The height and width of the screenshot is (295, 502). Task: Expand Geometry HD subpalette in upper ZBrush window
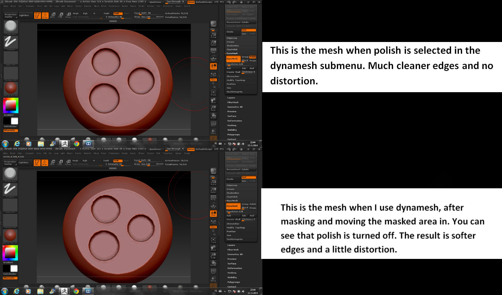235,107
